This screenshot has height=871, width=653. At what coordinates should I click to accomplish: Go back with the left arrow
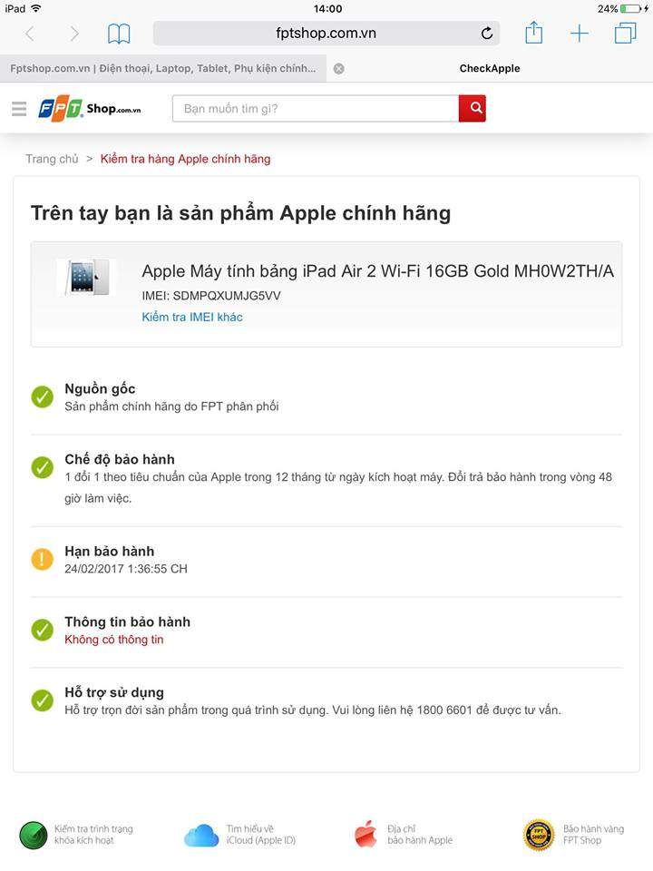pos(30,34)
